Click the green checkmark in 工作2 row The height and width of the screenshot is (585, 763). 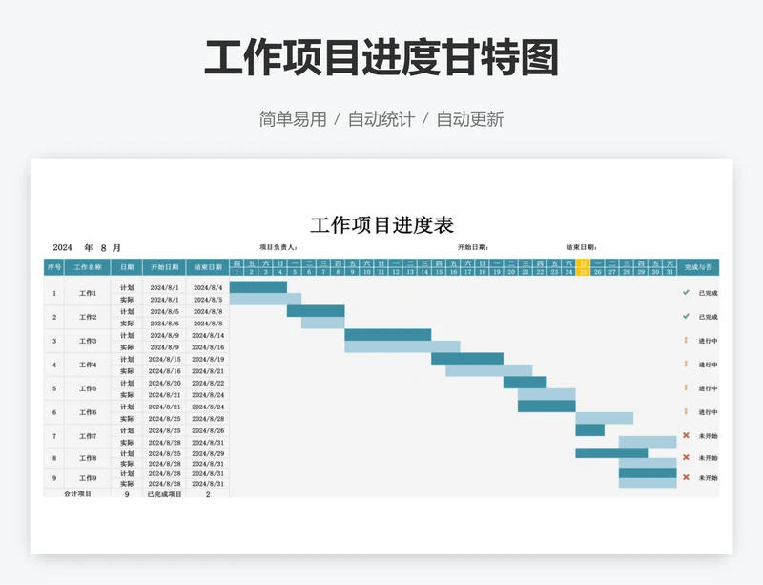[x=686, y=317]
